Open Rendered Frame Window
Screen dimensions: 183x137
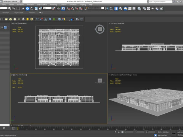(148, 8)
